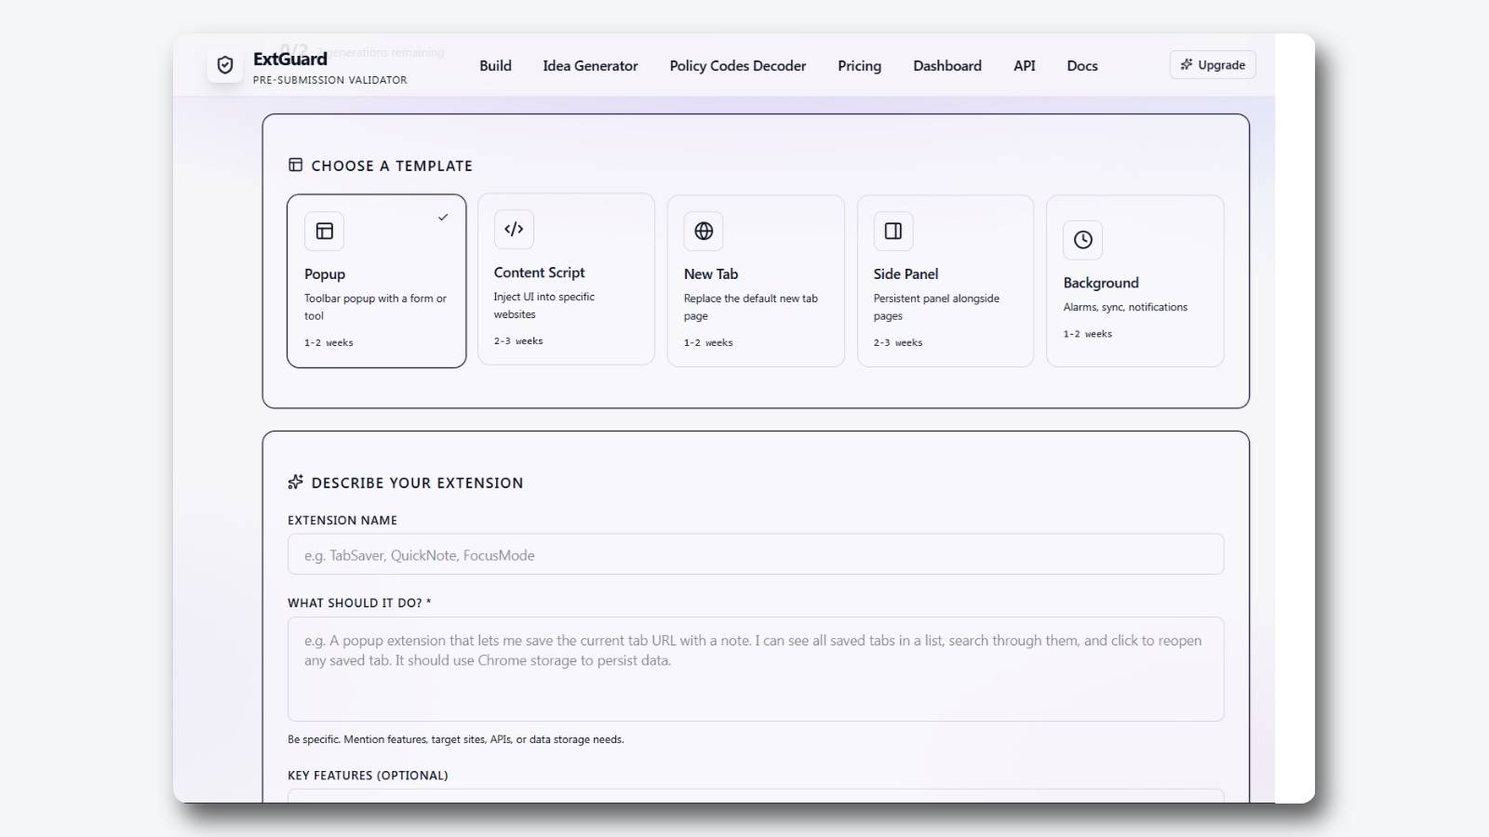
Task: Click the checkmark on Popup card
Action: (443, 218)
